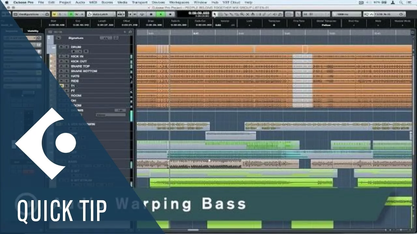Screen dimensions: 417x234
Task: Select the Mute X tool
Action: [248, 14]
